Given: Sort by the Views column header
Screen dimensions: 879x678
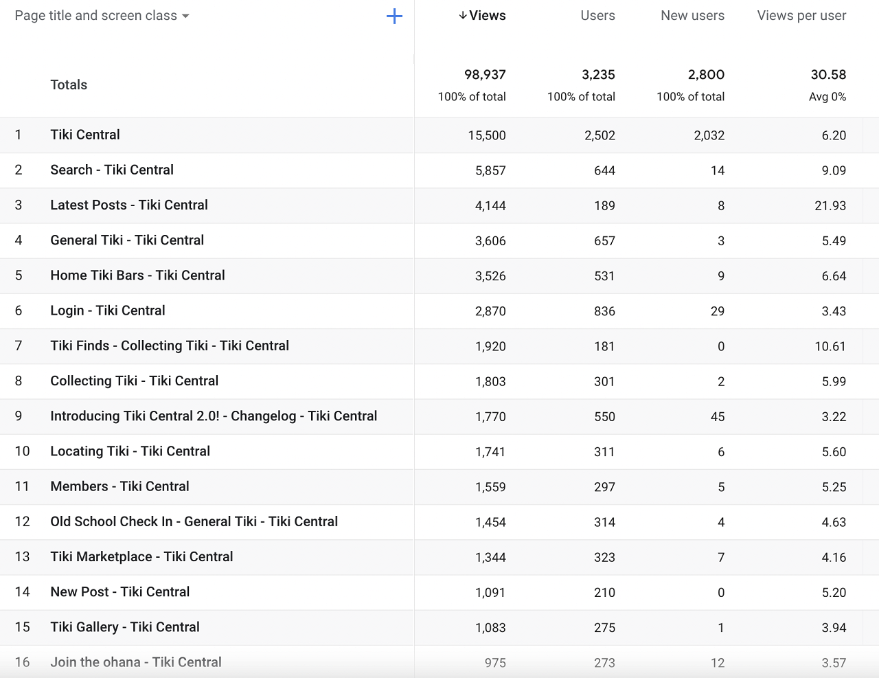Looking at the screenshot, I should (x=488, y=16).
